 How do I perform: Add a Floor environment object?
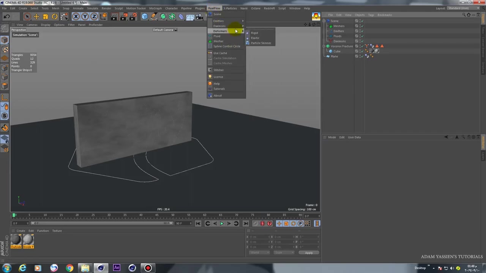(190, 16)
